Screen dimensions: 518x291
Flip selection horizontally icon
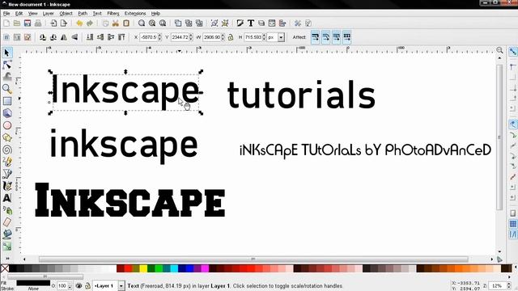pyautogui.click(x=64, y=37)
